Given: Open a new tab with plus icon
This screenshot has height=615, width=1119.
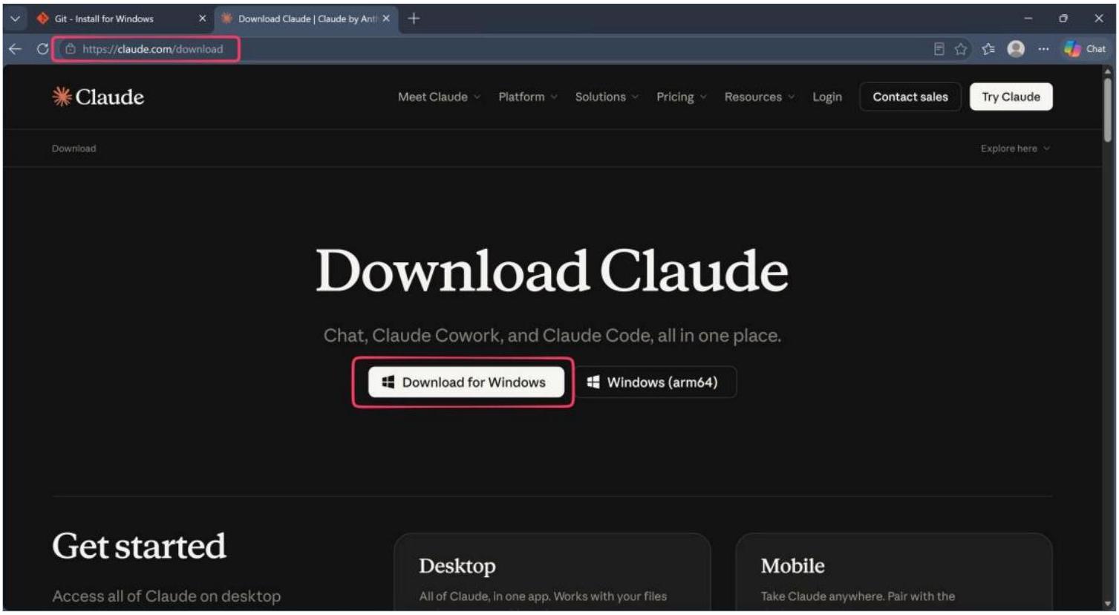Looking at the screenshot, I should (x=414, y=19).
